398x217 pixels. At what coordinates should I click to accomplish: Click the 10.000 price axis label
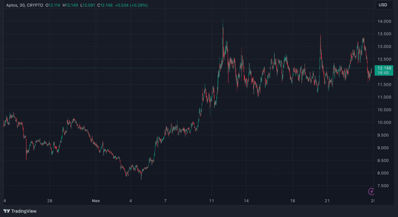384,123
